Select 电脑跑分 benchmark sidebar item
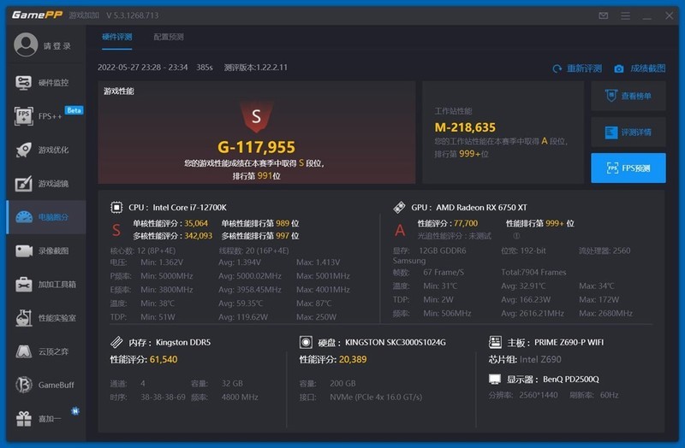This screenshot has width=685, height=448. tap(46, 217)
